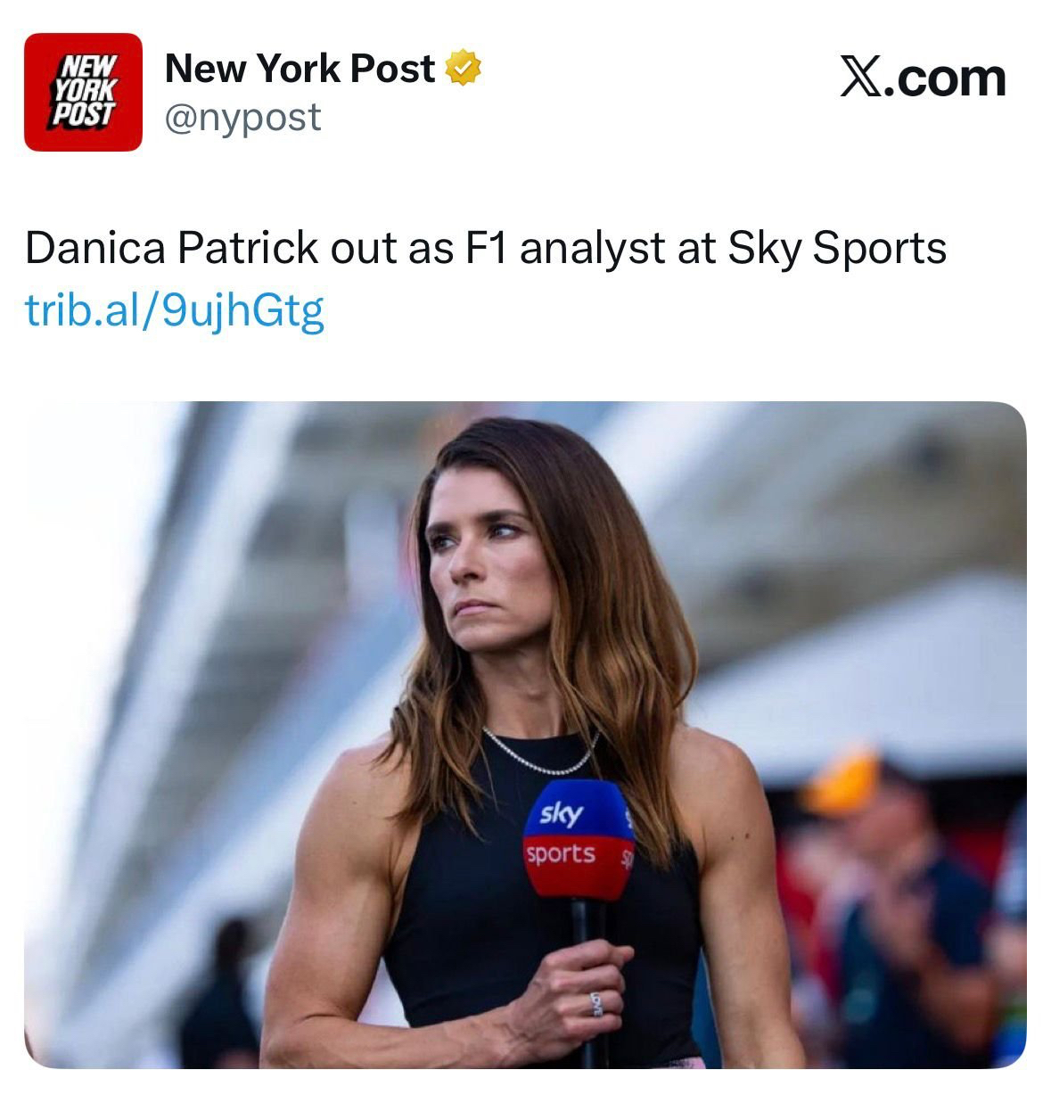Viewport: 1051px width, 1103px height.
Task: Click the ring on the hand holding the mic
Action: (596, 1002)
